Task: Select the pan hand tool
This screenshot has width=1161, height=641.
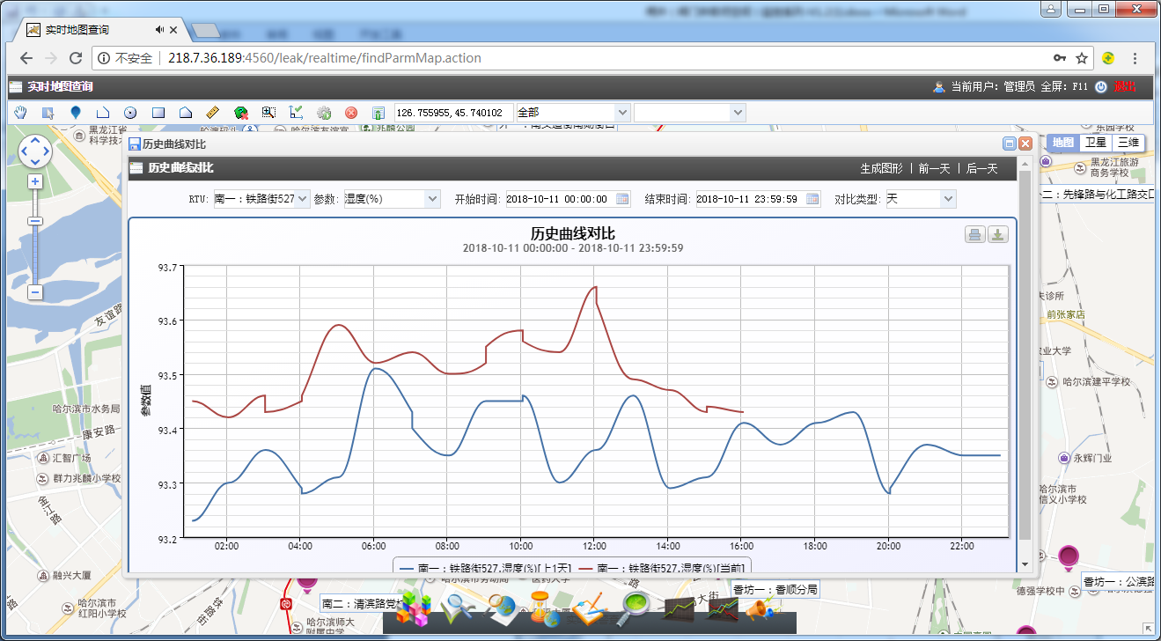Action: pyautogui.click(x=21, y=113)
